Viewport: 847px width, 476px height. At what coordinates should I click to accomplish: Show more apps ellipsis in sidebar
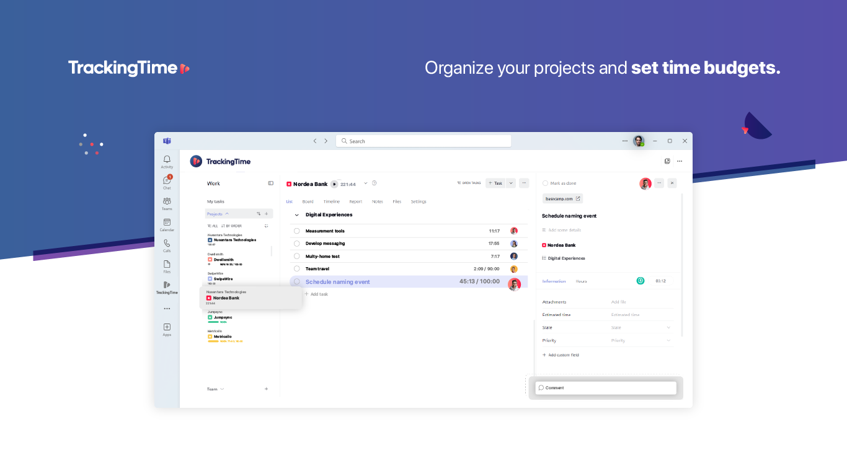pyautogui.click(x=167, y=309)
